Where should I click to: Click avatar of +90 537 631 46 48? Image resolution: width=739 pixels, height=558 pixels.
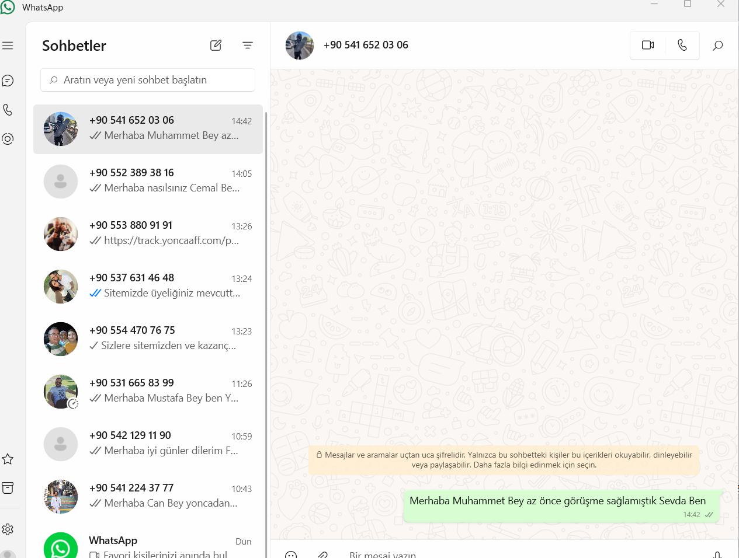61,287
